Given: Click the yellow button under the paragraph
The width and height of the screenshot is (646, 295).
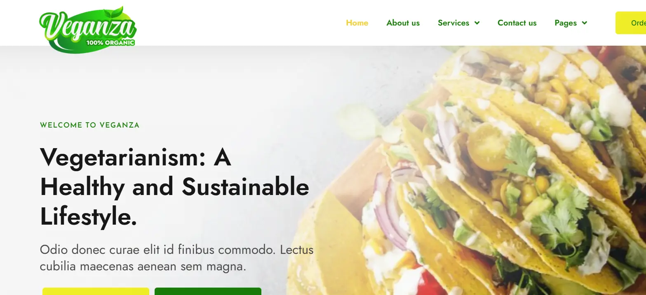Looking at the screenshot, I should click(x=96, y=291).
